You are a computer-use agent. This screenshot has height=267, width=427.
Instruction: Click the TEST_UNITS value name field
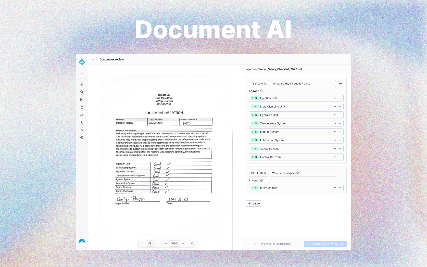point(259,84)
